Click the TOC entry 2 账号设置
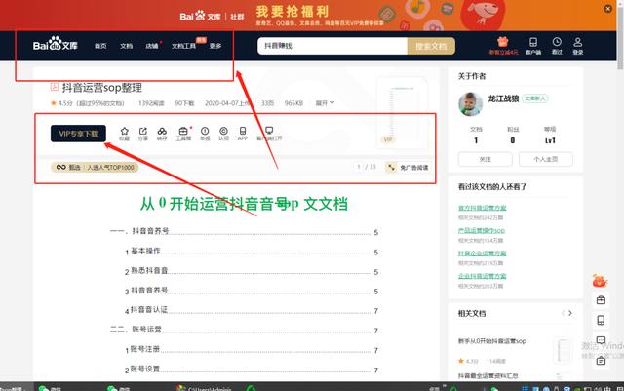624x391 pixels. [252, 370]
